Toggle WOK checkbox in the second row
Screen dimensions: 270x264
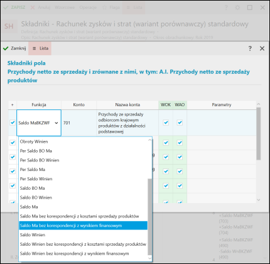[x=166, y=143]
